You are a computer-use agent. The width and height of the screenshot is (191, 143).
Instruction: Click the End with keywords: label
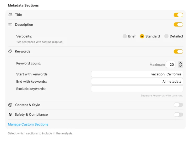click(32, 81)
